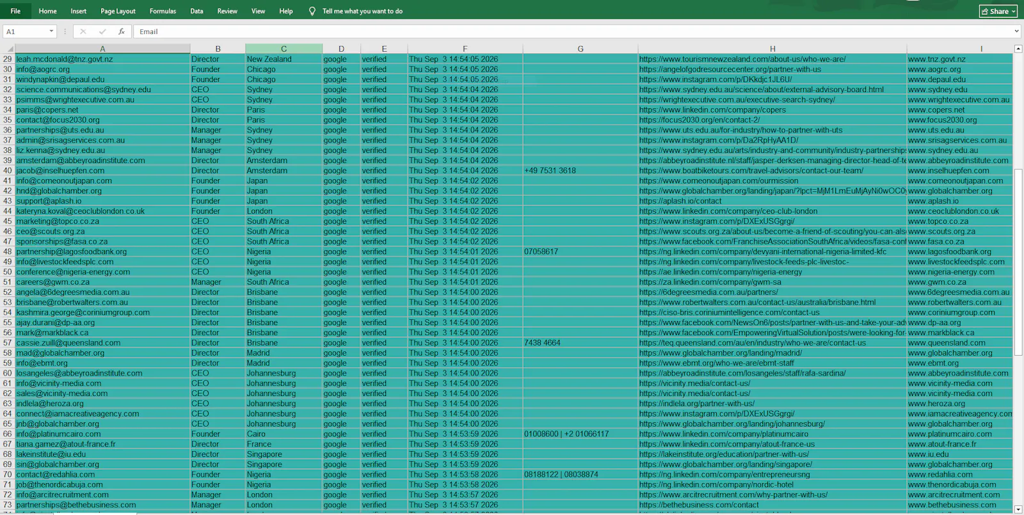This screenshot has height=515, width=1024.
Task: Click the formula bar containing Email
Action: pos(573,31)
